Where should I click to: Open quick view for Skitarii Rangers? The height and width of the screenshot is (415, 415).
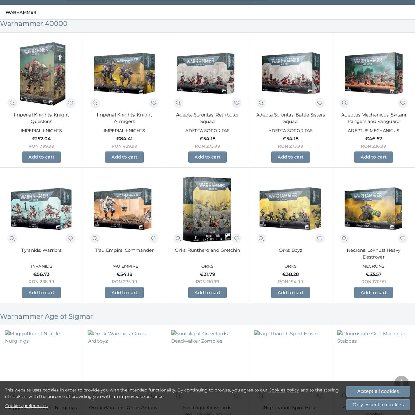(344, 103)
